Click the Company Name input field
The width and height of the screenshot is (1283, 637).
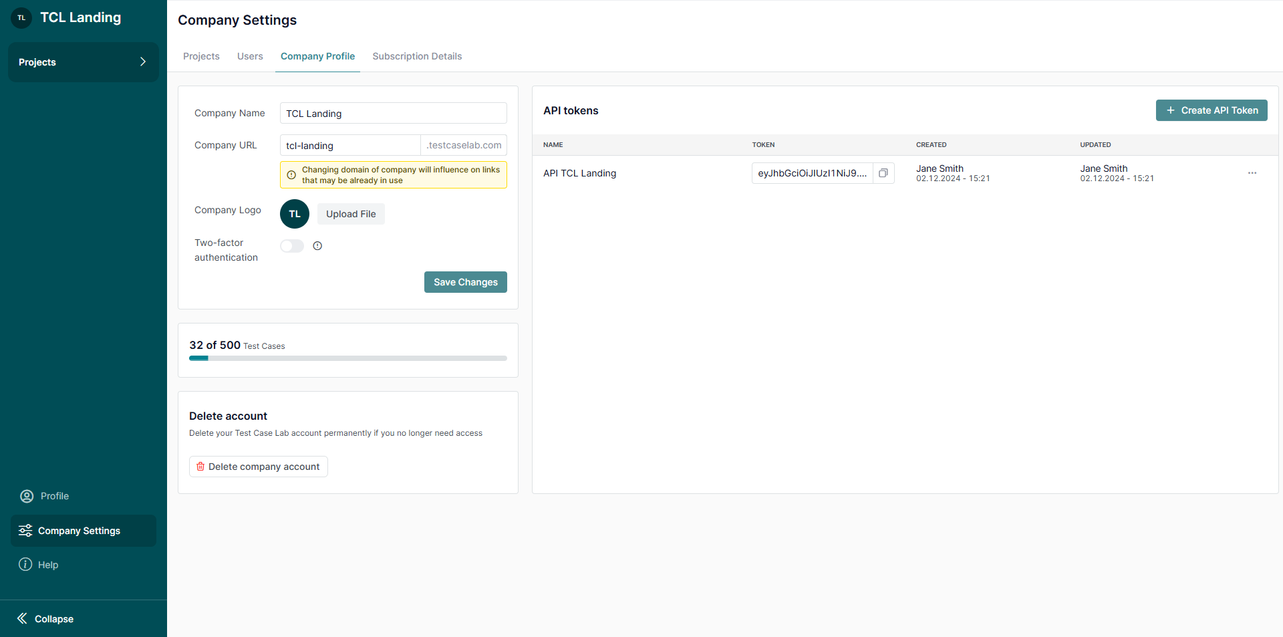point(394,113)
